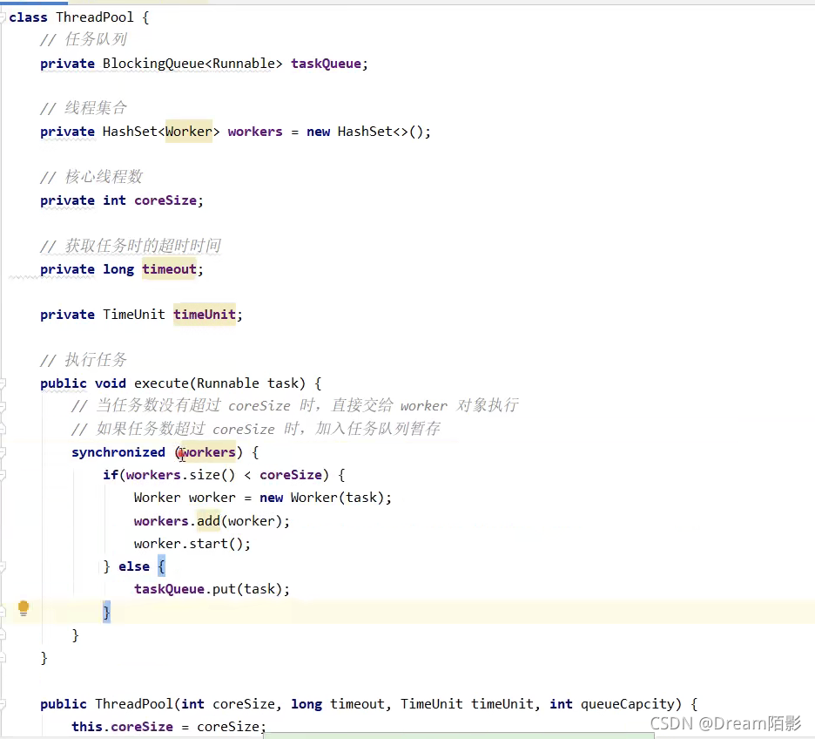Screen dimensions: 815x739
Task: Collapse the synchronized block fold marker
Action: coord(3,452)
